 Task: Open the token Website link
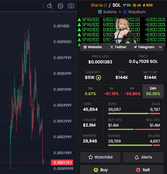93,47
